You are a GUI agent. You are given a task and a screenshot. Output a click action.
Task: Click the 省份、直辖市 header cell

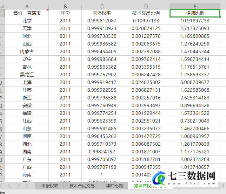[x=27, y=13]
